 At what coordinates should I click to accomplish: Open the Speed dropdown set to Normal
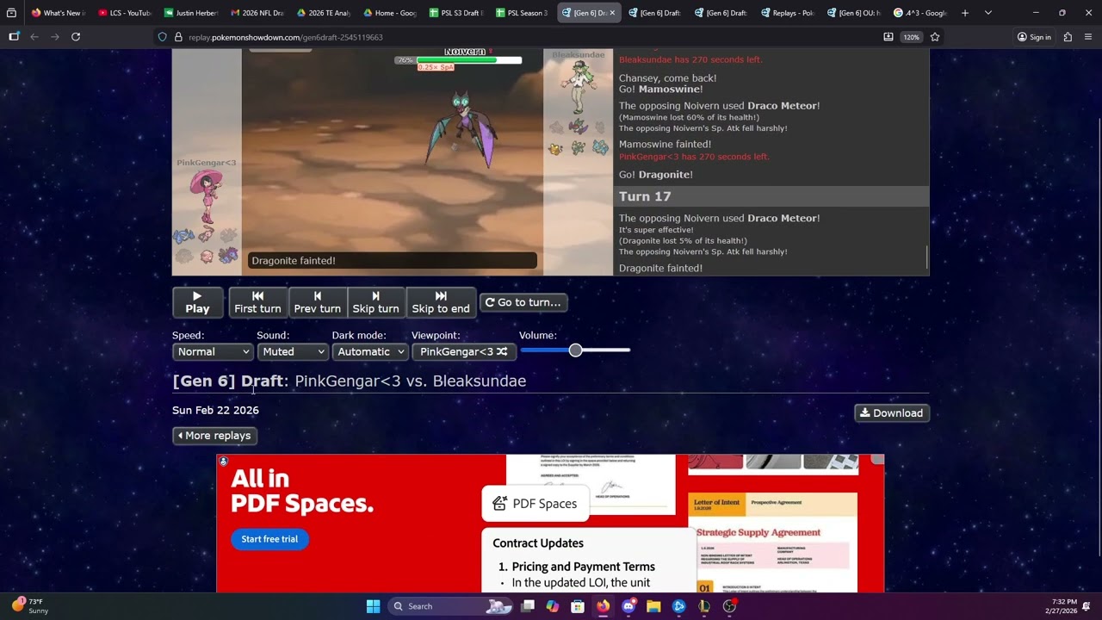click(x=213, y=351)
